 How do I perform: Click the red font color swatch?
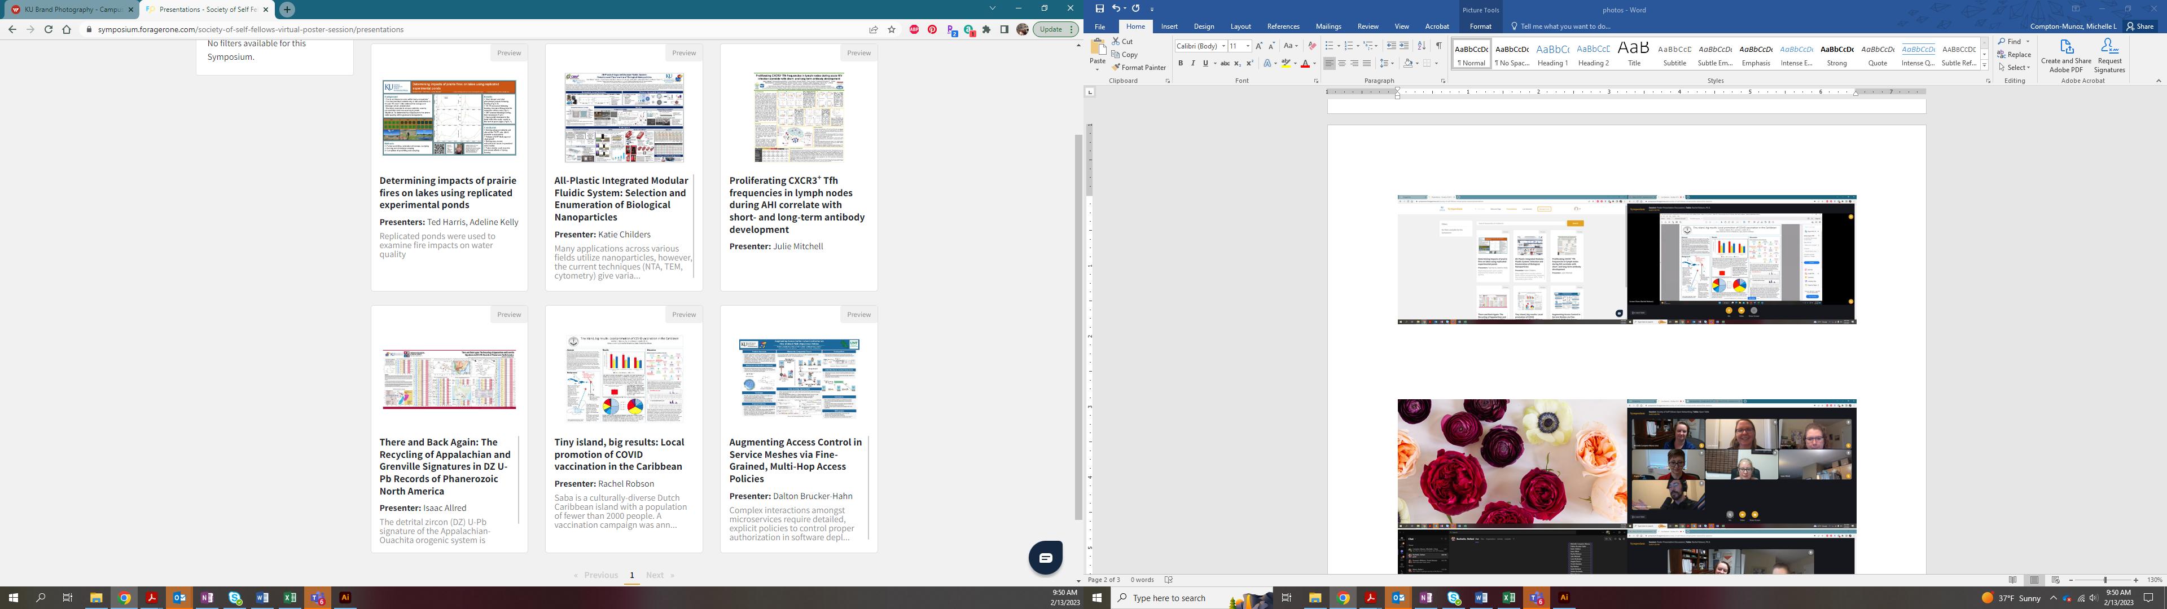point(1306,64)
